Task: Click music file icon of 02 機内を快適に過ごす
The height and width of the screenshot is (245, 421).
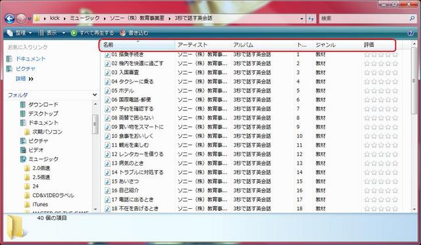Action: [107, 64]
